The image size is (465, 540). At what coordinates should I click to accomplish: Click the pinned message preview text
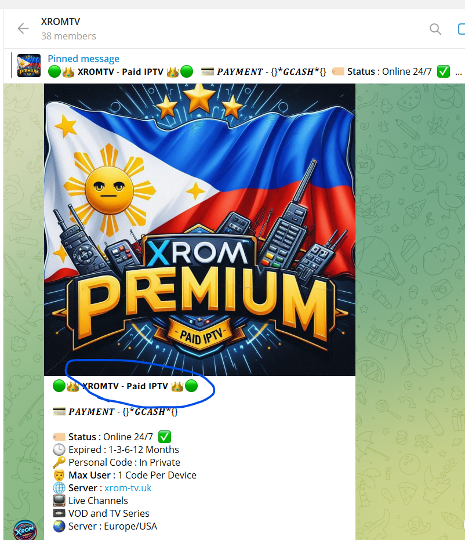[x=255, y=72]
